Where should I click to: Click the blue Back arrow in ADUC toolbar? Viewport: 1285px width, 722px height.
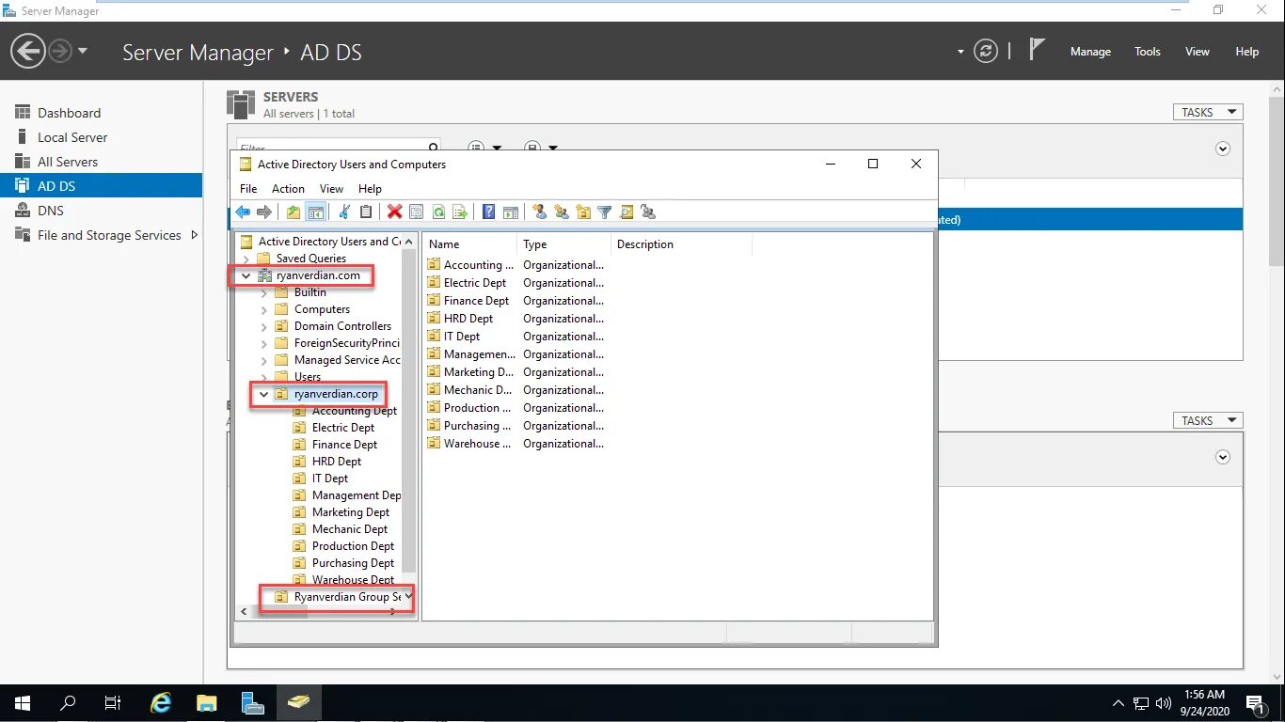point(243,212)
